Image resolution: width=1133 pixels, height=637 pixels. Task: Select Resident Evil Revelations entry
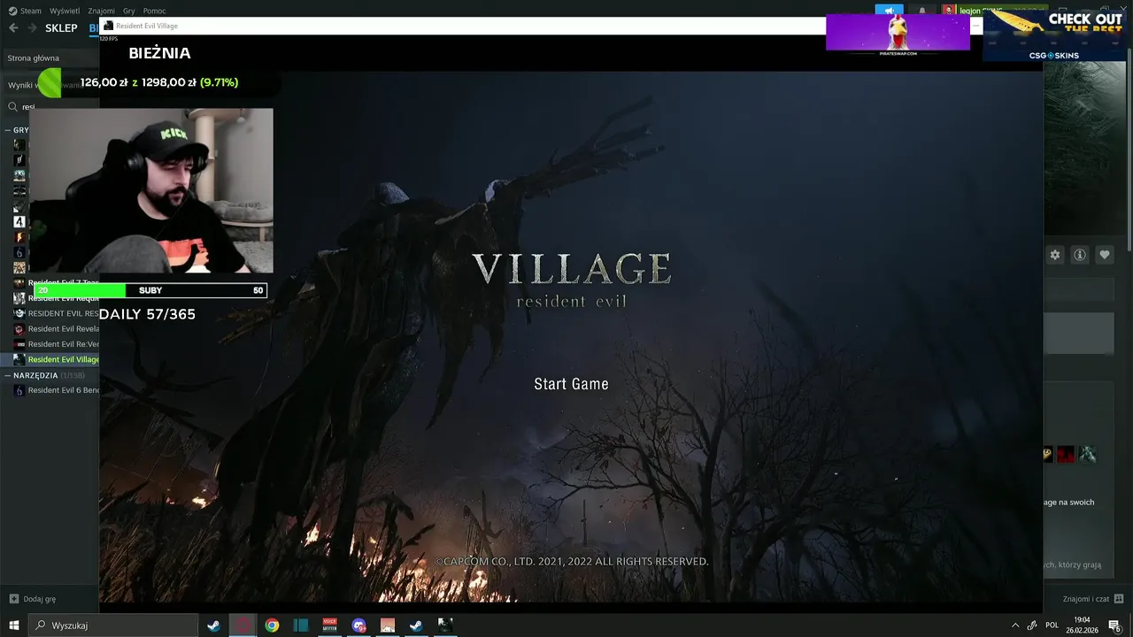point(56,329)
